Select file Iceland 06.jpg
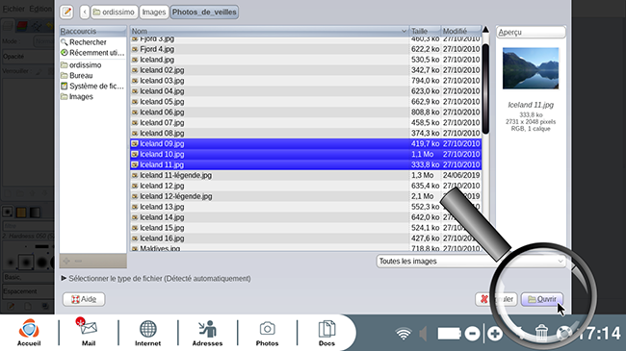Image resolution: width=626 pixels, height=351 pixels. click(x=306, y=113)
